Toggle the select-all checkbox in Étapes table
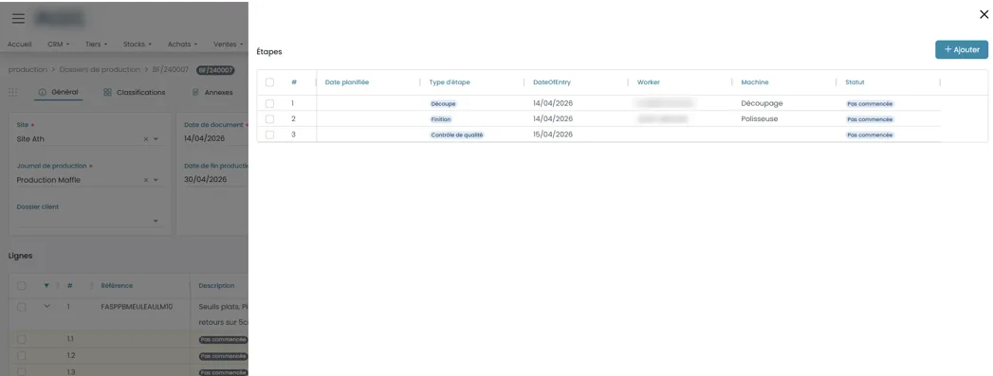Image resolution: width=993 pixels, height=376 pixels. [269, 82]
